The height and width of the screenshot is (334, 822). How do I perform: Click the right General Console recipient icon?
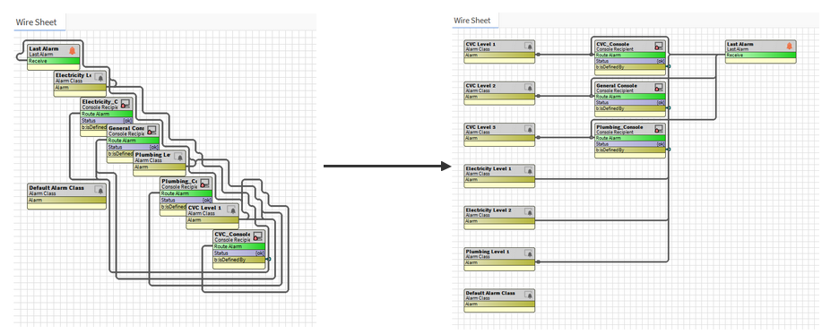click(x=659, y=88)
